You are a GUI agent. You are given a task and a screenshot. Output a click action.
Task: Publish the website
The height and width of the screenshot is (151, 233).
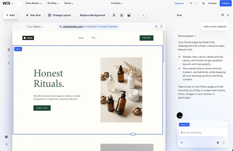225,3
